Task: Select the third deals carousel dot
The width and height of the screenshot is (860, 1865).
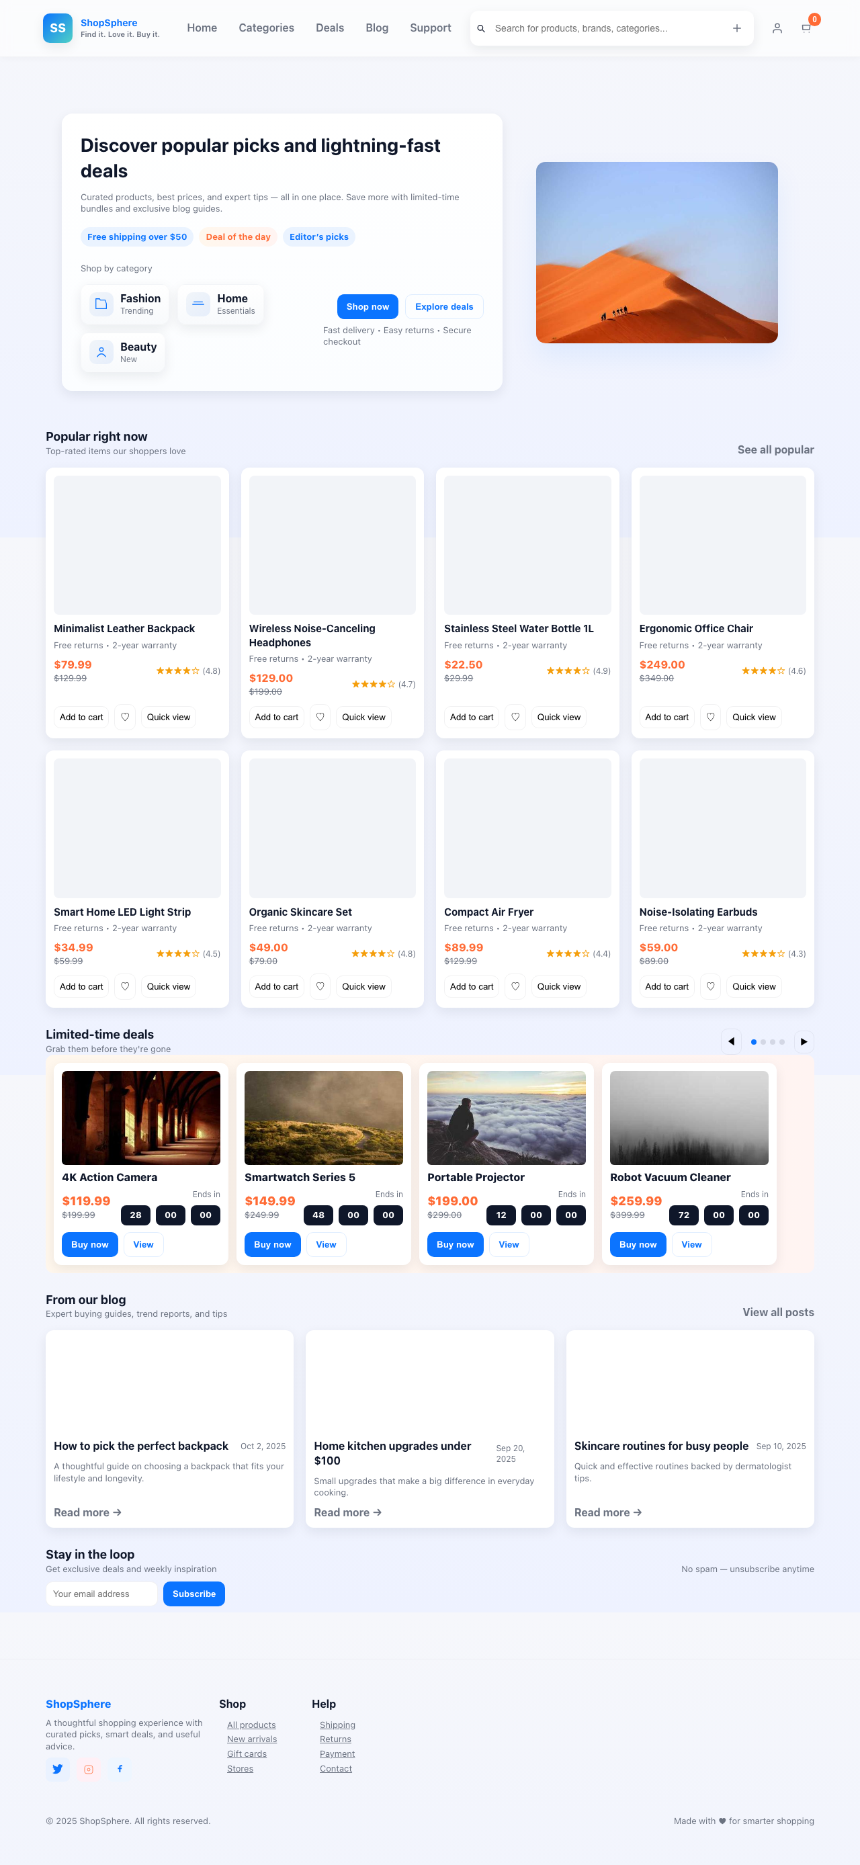Action: (x=773, y=1042)
